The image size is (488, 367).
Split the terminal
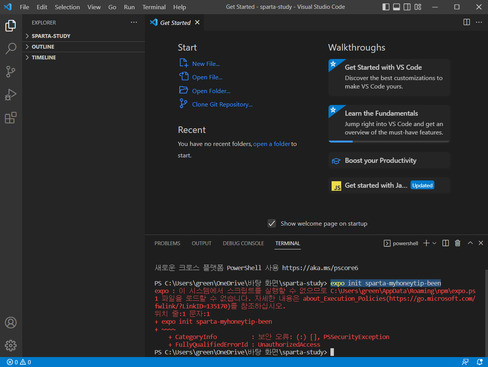(x=445, y=243)
